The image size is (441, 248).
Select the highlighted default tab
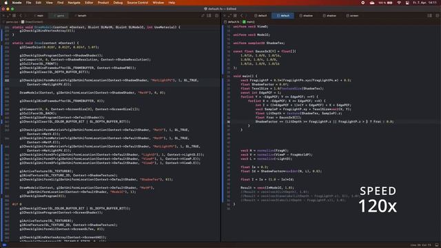coord(283,16)
